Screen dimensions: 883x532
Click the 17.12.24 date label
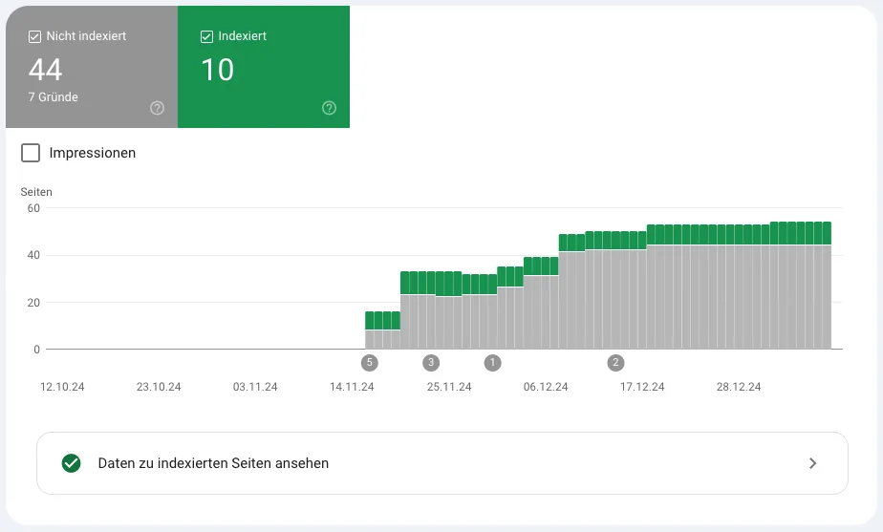[x=642, y=387]
